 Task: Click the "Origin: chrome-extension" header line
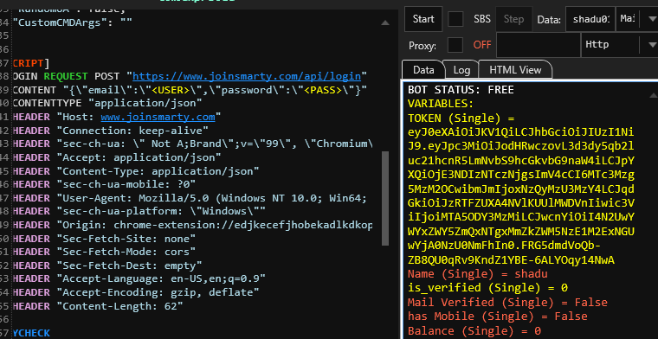(192, 226)
